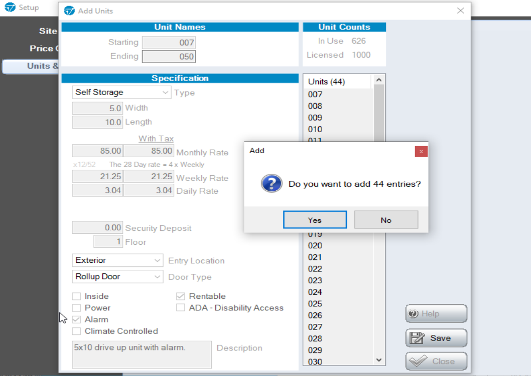
Task: Click the Help button
Action: 436,313
